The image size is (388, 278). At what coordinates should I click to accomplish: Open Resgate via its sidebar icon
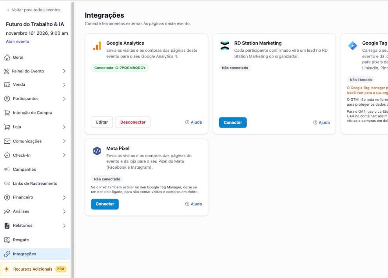click(x=7, y=240)
